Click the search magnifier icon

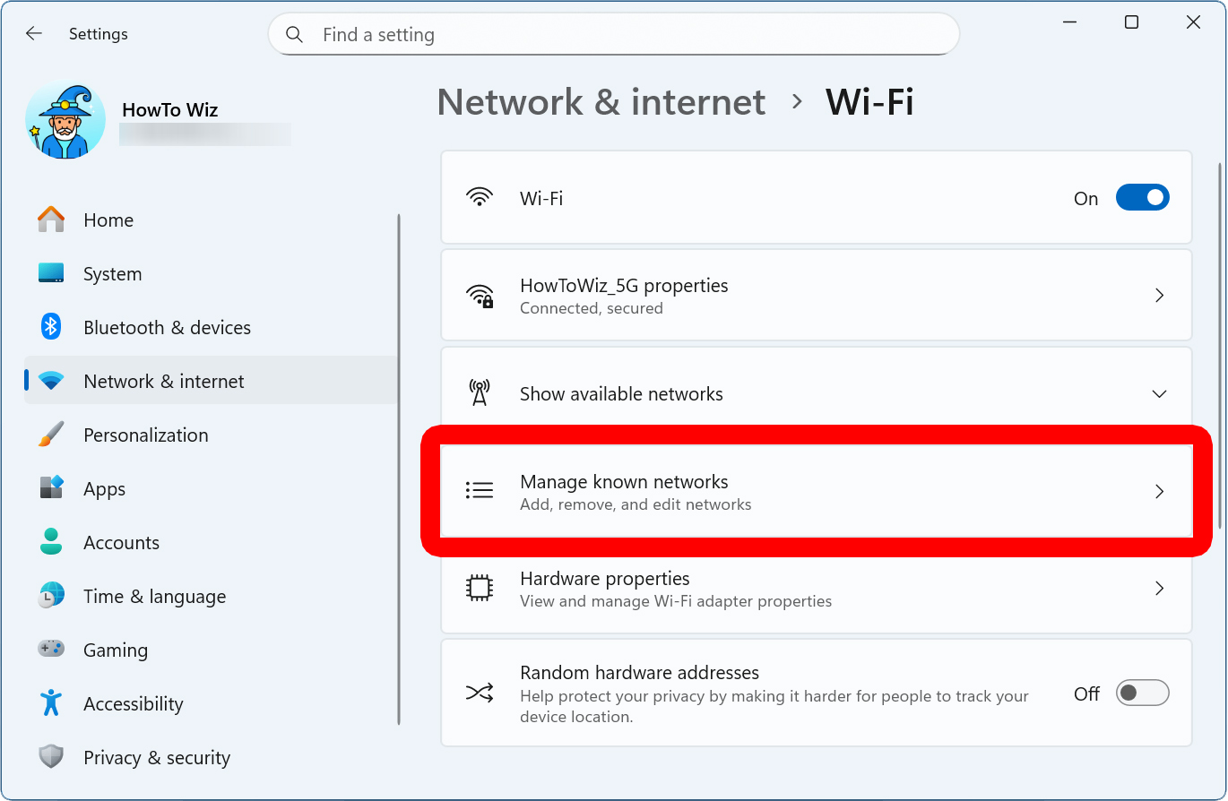click(294, 35)
